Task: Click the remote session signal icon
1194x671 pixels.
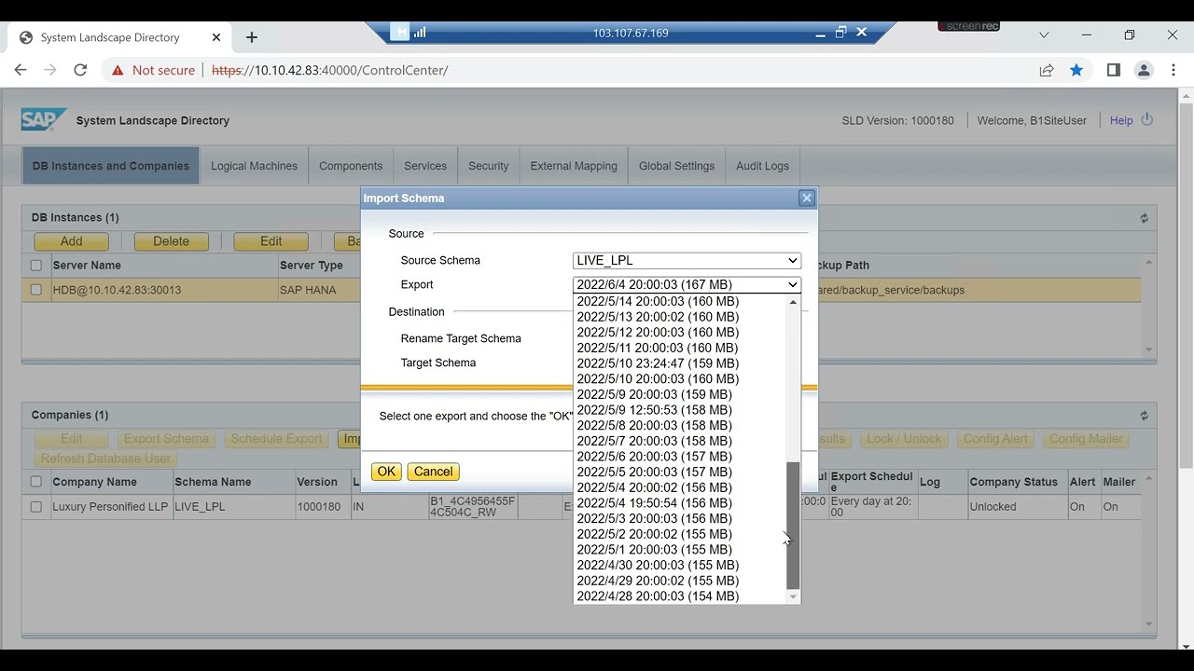Action: pos(420,33)
